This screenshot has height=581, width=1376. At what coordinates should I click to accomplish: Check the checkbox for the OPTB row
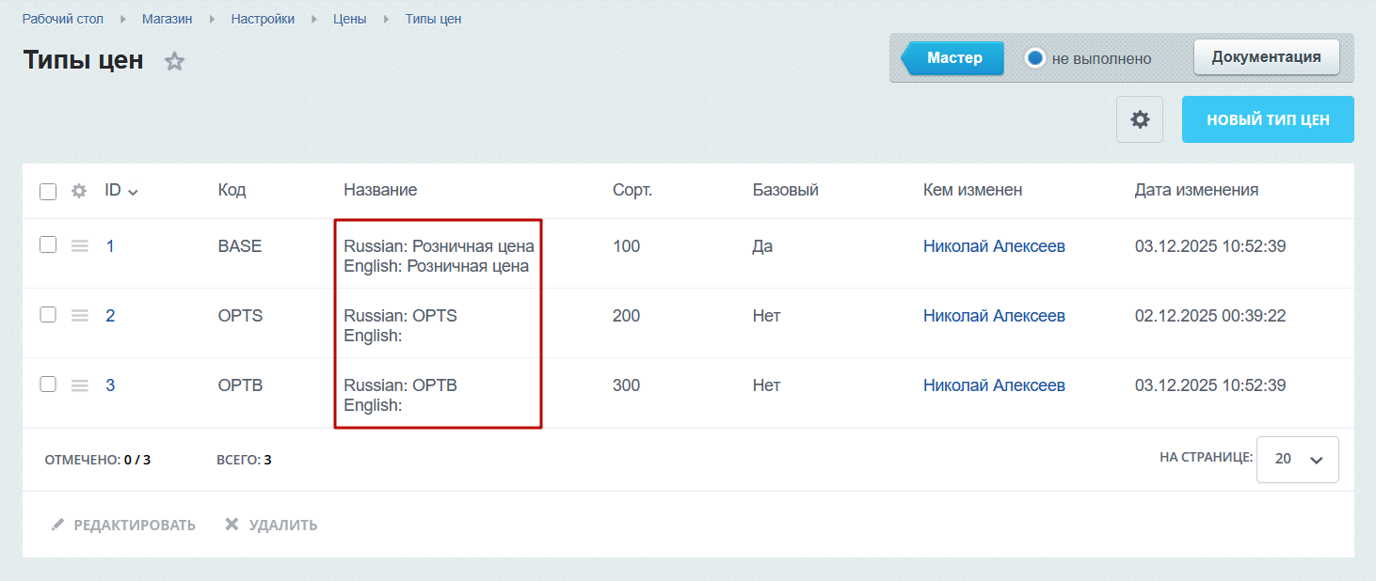pyautogui.click(x=48, y=385)
